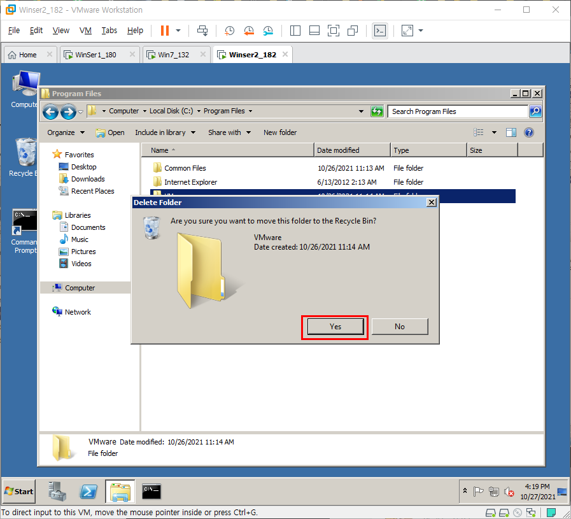Open the snapshot manager icon
This screenshot has width=571, height=519.
pos(268,31)
